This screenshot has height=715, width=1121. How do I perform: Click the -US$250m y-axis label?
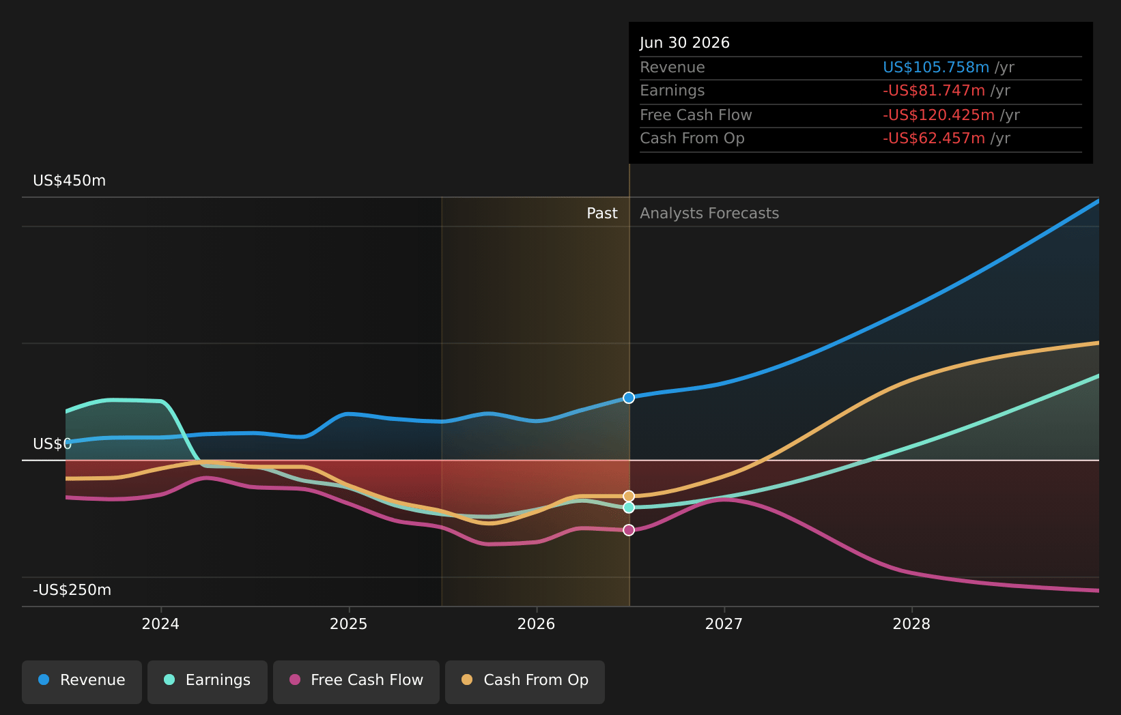[x=72, y=590]
